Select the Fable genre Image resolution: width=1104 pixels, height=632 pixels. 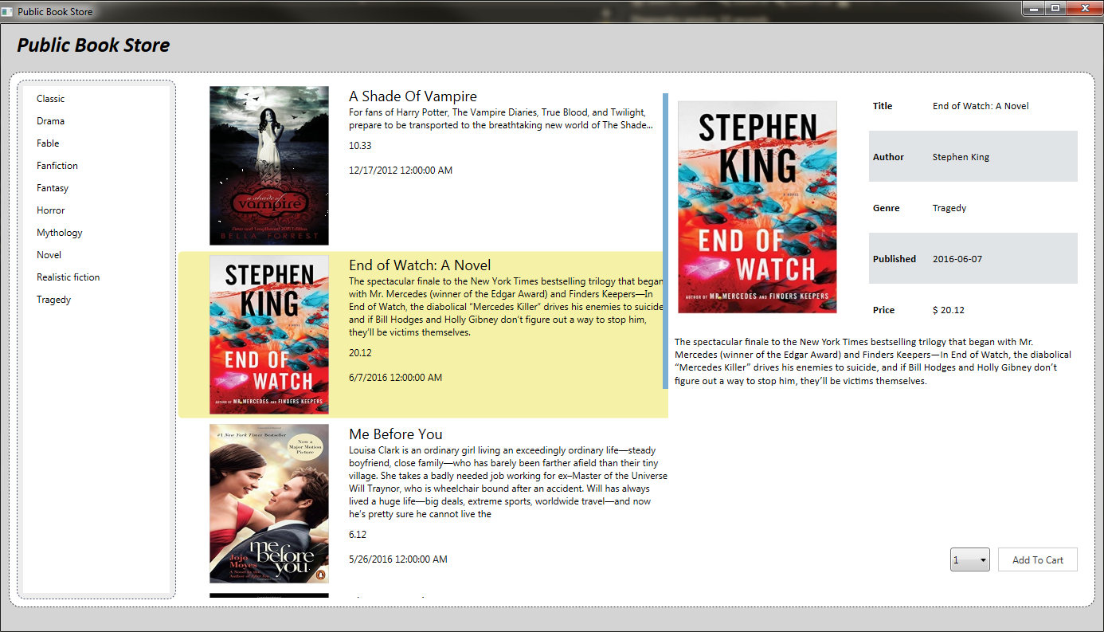click(48, 143)
